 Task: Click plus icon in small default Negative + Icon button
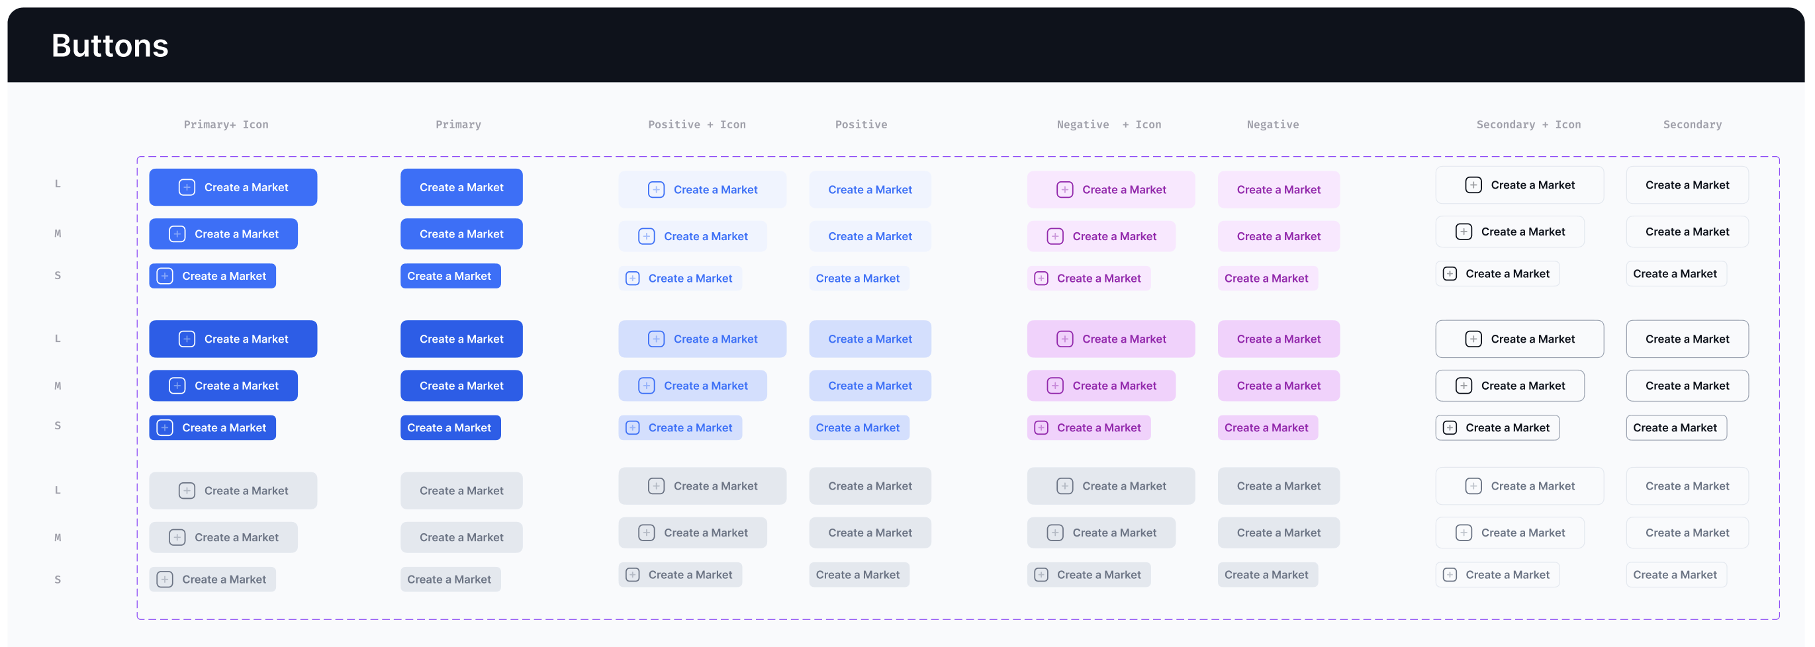point(1041,279)
